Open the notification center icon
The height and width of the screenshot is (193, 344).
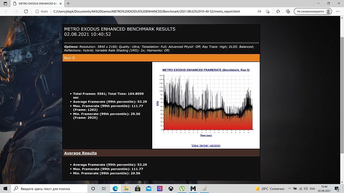(337, 189)
